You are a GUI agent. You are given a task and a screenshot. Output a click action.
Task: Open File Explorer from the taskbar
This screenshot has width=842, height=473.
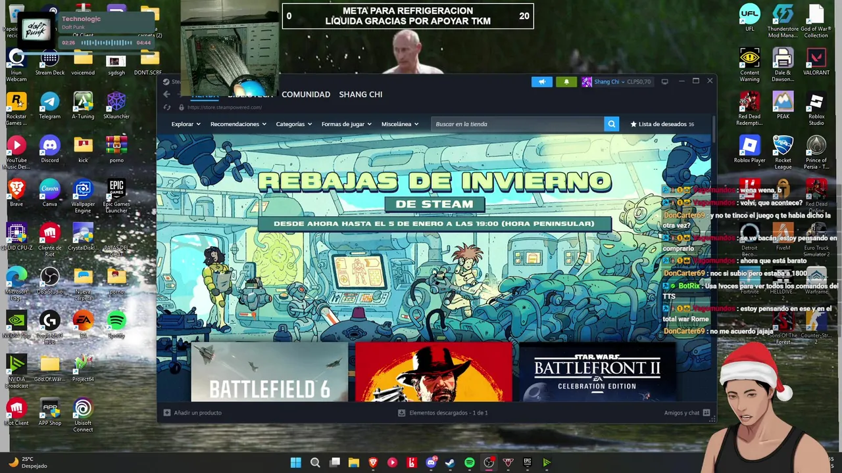coord(354,462)
